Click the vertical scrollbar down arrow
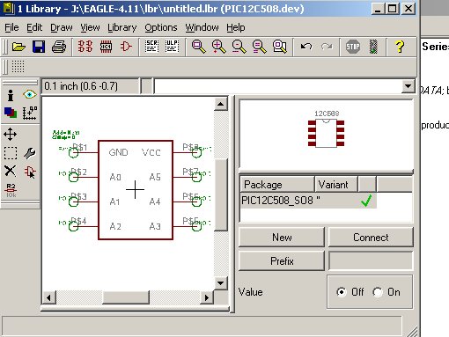Image resolution: width=449 pixels, height=337 pixels. (x=221, y=283)
